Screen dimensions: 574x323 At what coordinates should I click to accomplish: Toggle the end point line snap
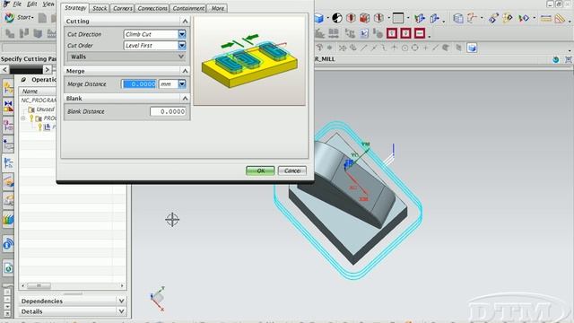click(x=363, y=48)
